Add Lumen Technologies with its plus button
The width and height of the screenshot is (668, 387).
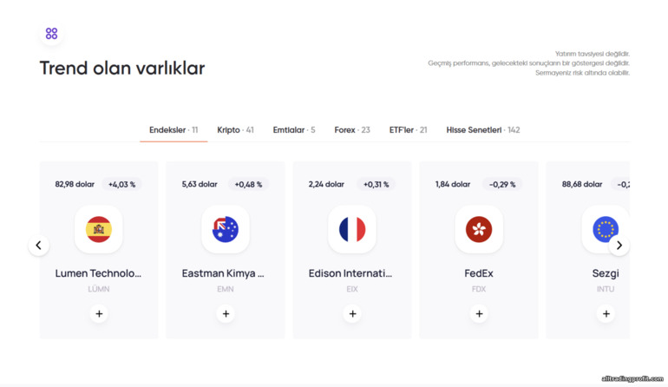(x=99, y=314)
